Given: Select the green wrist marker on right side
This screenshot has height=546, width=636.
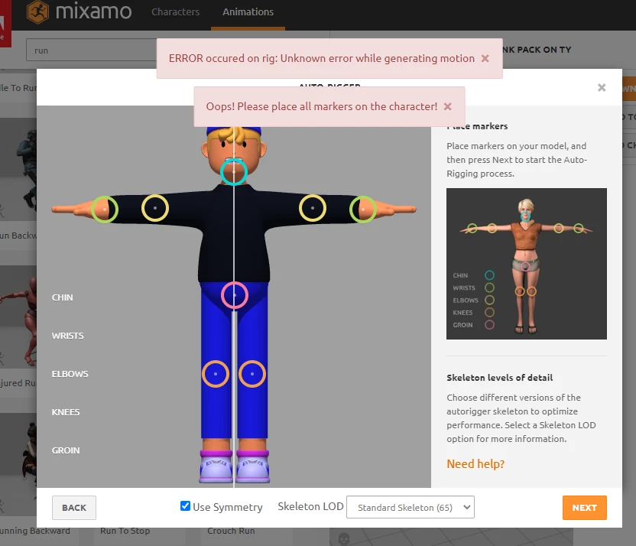Looking at the screenshot, I should (363, 210).
